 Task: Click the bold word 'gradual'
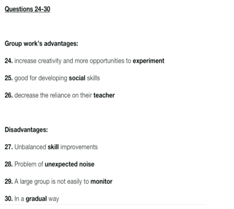(x=36, y=199)
